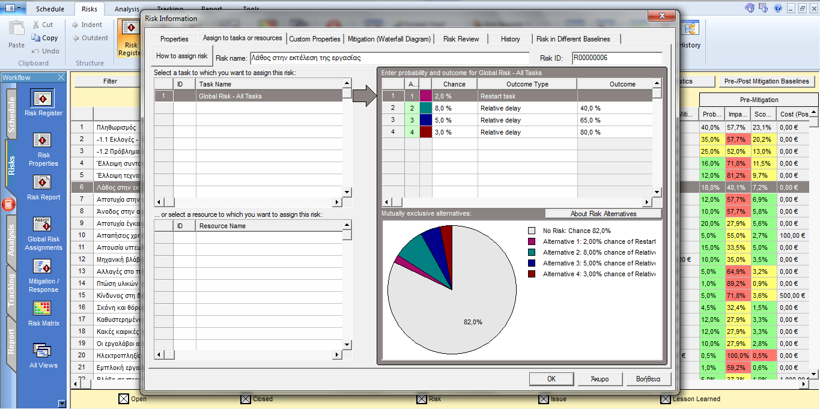Toggle the Issue filter checkbox
820x409 pixels.
544,399
